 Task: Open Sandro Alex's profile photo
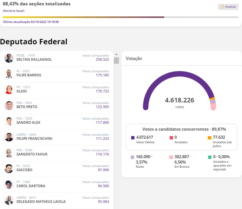pyautogui.click(x=9, y=121)
